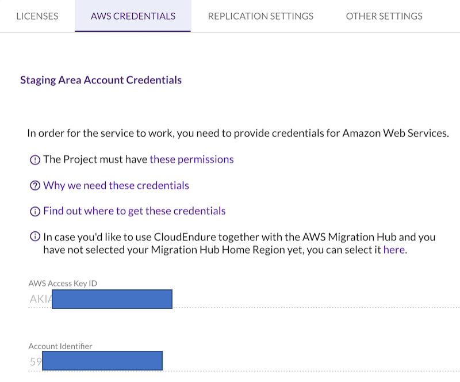Click the question mark icon before credentials explanation

point(35,185)
